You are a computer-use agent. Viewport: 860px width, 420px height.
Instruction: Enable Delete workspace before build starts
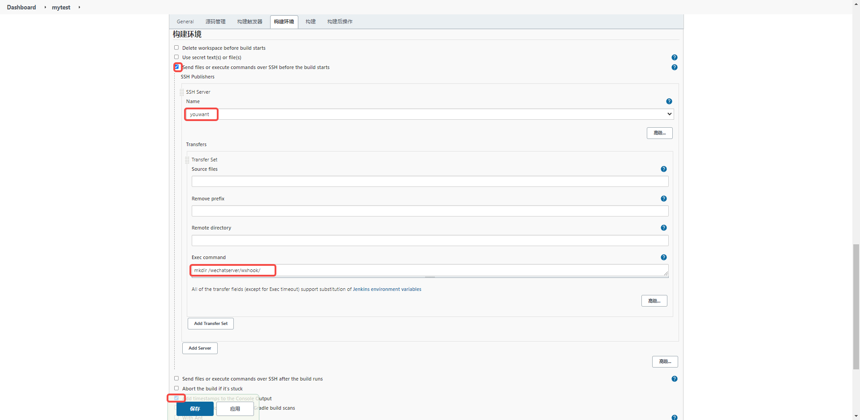click(176, 47)
